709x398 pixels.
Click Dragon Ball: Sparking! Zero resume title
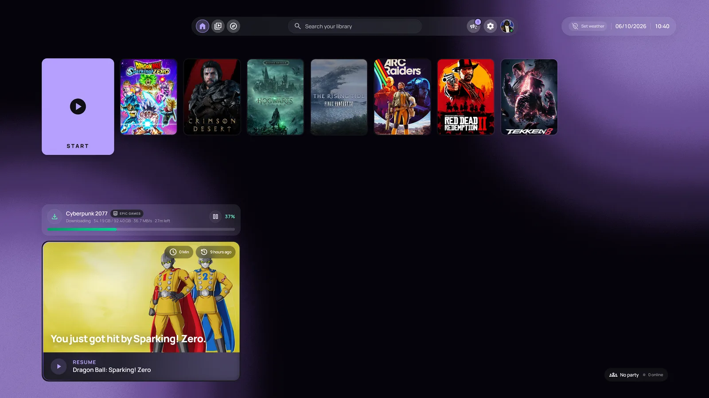[112, 370]
